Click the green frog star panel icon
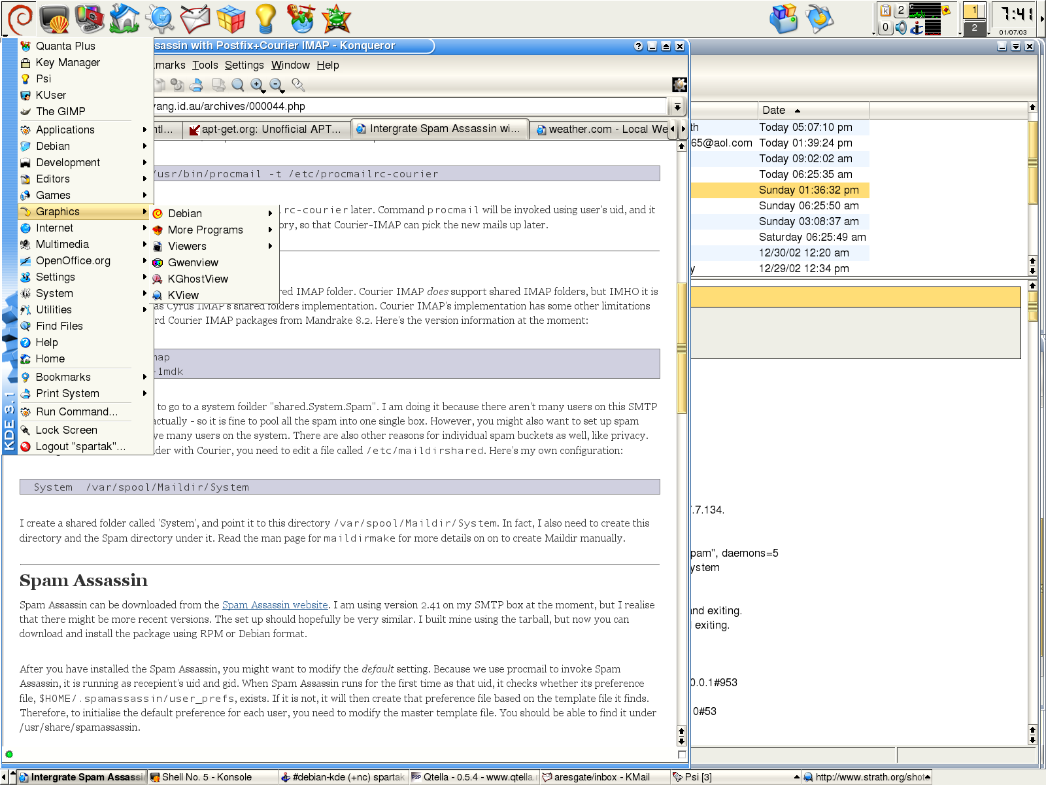The height and width of the screenshot is (785, 1046). [x=336, y=18]
